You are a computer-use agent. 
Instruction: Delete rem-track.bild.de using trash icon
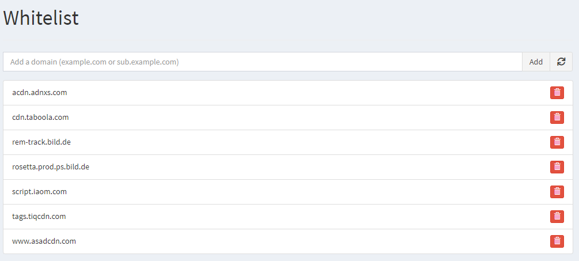557,142
